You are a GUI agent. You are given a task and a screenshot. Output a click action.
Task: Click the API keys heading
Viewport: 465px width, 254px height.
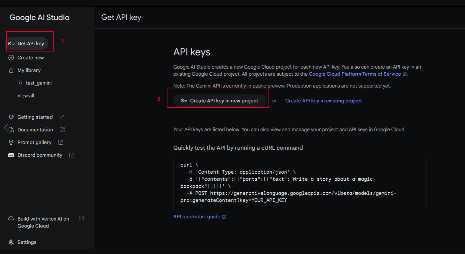click(192, 52)
